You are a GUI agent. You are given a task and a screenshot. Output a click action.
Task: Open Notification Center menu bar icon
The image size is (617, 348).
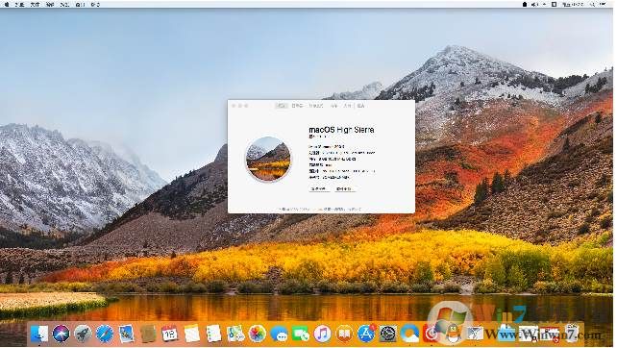[x=604, y=5]
